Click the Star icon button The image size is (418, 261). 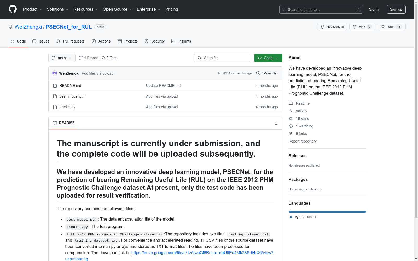coord(383,27)
